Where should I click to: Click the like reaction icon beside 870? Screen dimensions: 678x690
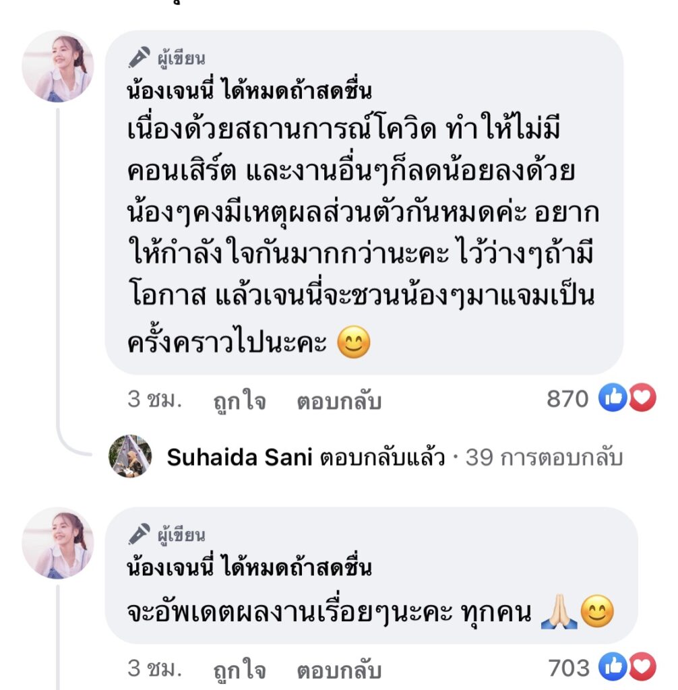click(x=613, y=400)
